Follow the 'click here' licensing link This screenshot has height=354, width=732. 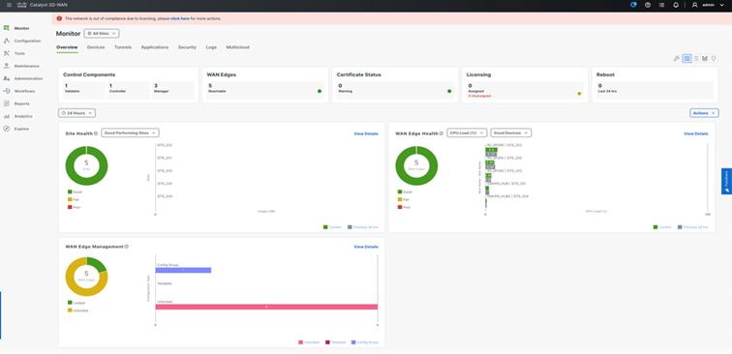tap(180, 18)
